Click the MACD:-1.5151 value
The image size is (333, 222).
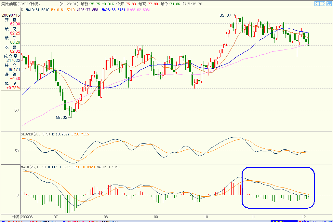(108, 167)
